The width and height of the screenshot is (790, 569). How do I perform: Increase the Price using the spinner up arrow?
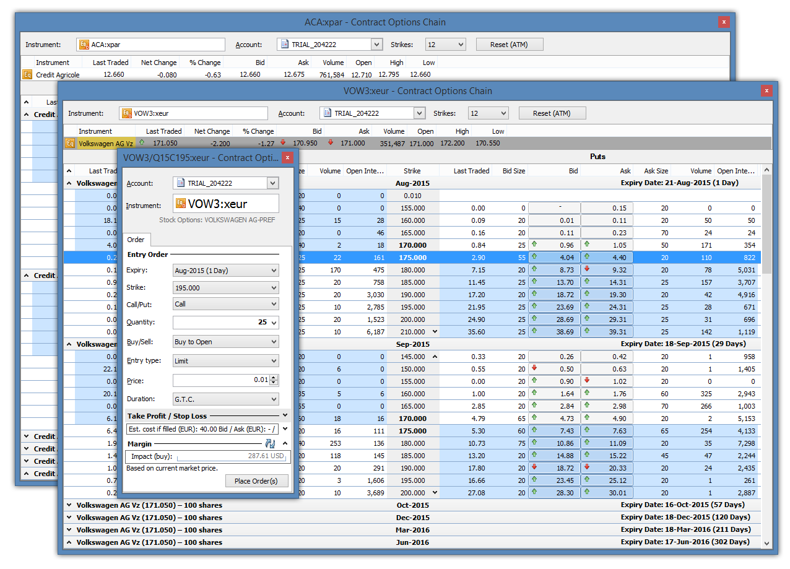[274, 377]
